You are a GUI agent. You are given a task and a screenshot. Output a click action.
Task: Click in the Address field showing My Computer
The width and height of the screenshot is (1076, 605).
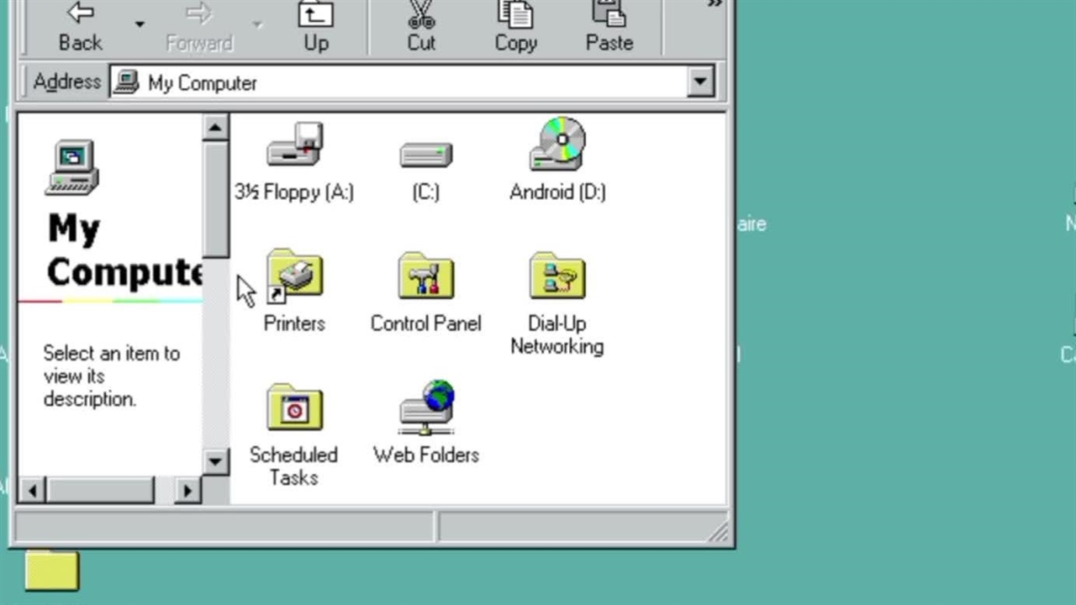pos(403,82)
